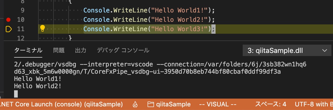Open the terminal selector dropdown qiitaSample.dll
Image resolution: width=333 pixels, height=110 pixels.
pyautogui.click(x=285, y=51)
